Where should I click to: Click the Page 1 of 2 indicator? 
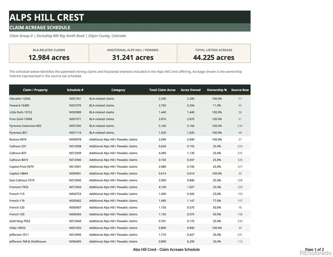[314, 249]
